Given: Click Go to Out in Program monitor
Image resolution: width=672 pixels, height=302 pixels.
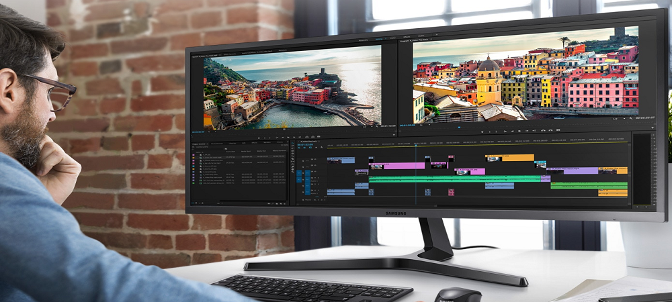Looking at the screenshot, I should 534,131.
